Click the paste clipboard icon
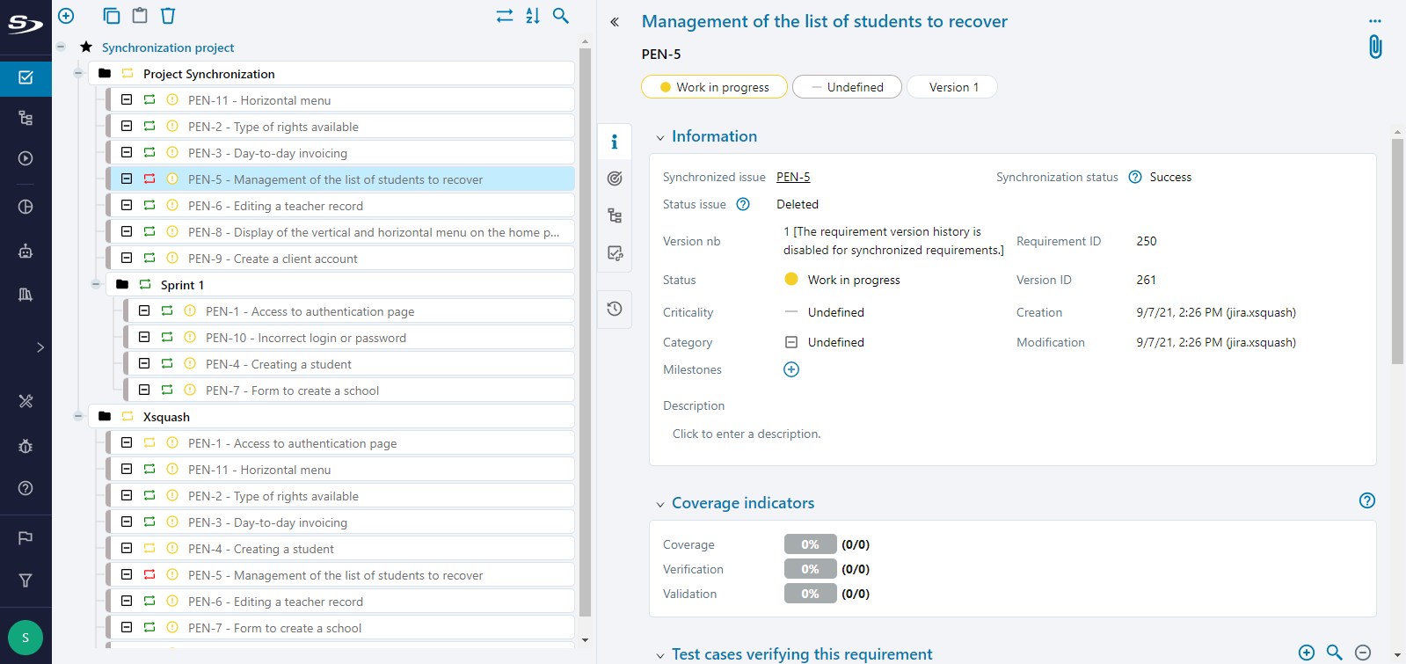The image size is (1406, 664). tap(139, 16)
